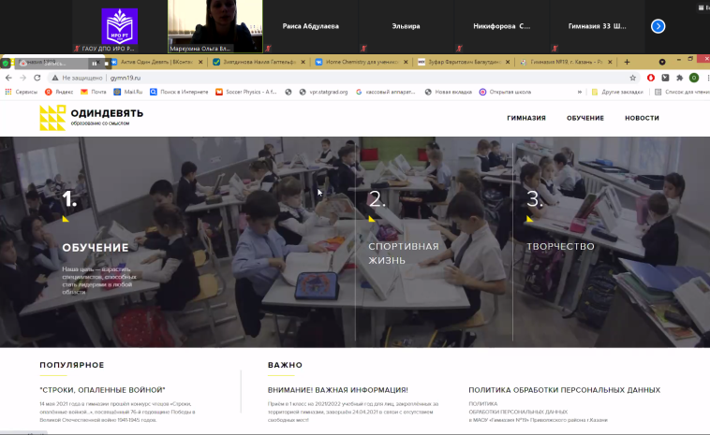This screenshot has height=435, width=710.
Task: Reload the gymn19.ru page
Action: point(37,78)
